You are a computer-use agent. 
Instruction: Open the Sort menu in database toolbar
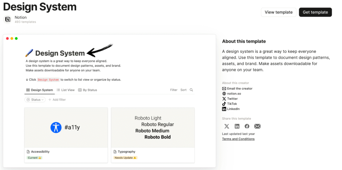pyautogui.click(x=183, y=90)
